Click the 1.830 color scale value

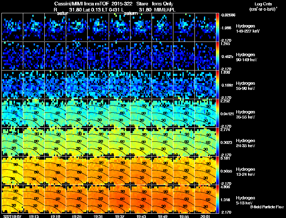(225, 72)
